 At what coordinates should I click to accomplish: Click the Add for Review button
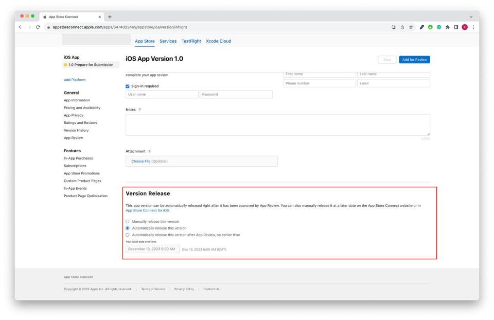(x=414, y=60)
